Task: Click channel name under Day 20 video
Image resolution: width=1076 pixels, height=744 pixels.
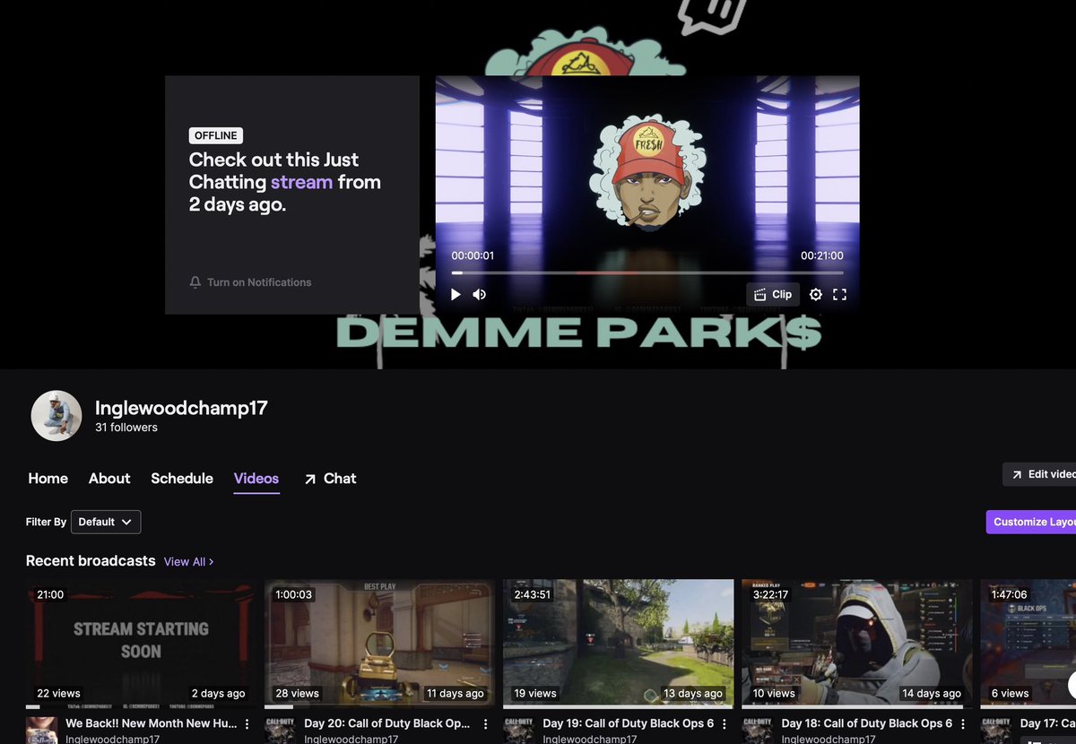Action: [x=351, y=740]
